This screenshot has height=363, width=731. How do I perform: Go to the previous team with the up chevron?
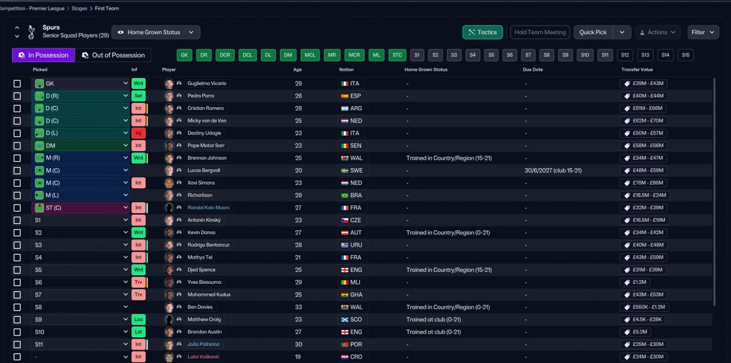pyautogui.click(x=17, y=28)
